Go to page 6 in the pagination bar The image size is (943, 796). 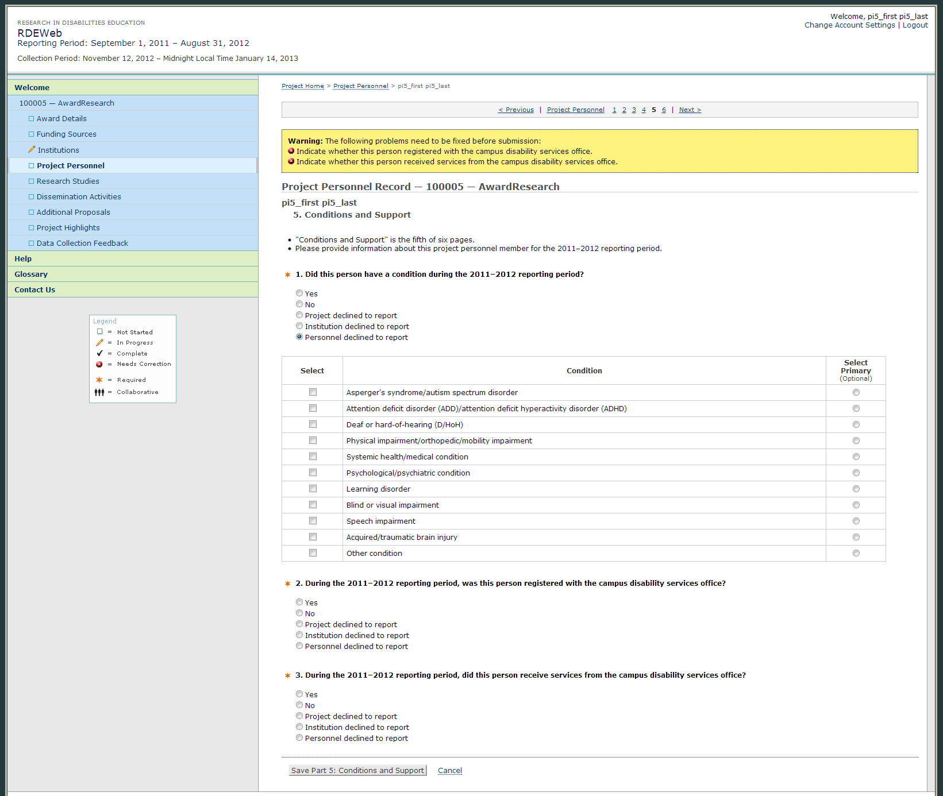pyautogui.click(x=664, y=110)
